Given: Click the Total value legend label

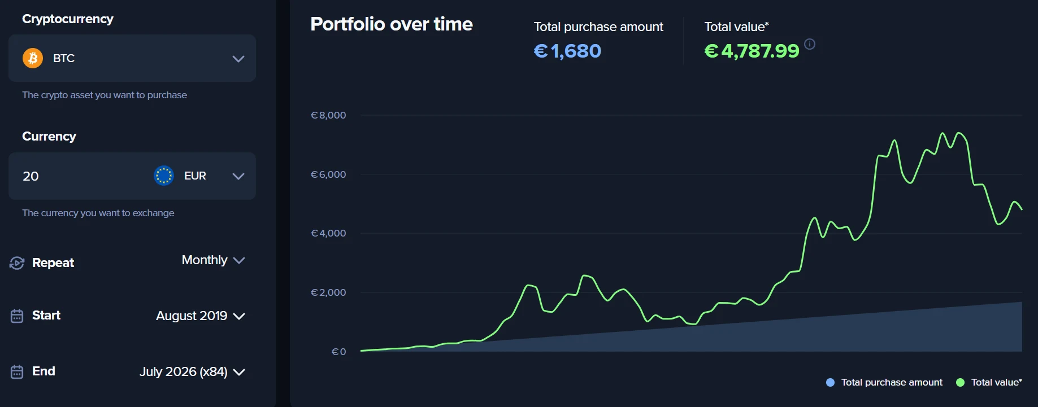Looking at the screenshot, I should coord(996,382).
